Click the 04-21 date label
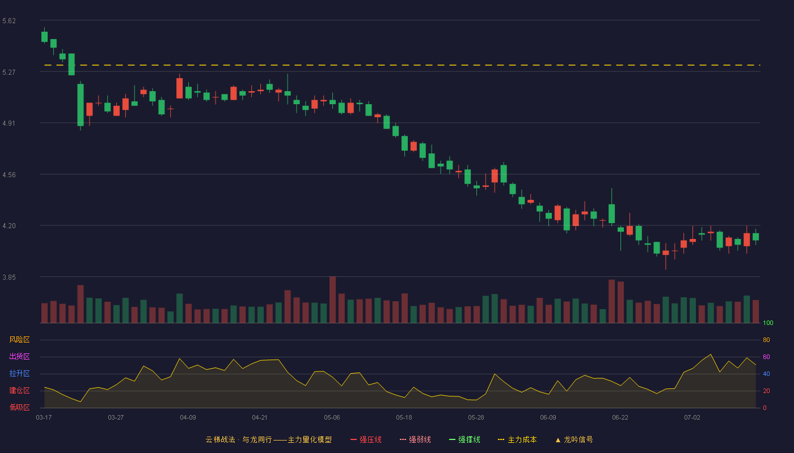Image resolution: width=794 pixels, height=453 pixels. (x=260, y=417)
